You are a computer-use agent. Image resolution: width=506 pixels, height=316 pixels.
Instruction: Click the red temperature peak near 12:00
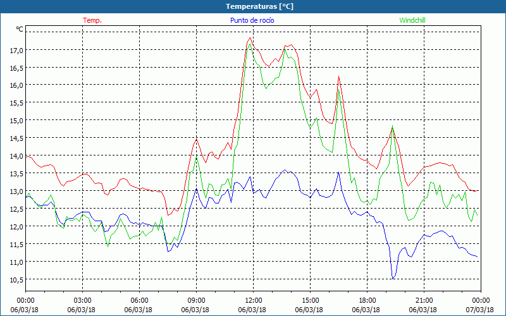[x=250, y=38]
